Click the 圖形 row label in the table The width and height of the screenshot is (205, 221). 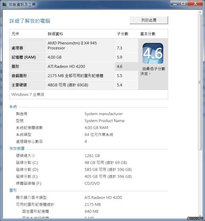[15, 66]
